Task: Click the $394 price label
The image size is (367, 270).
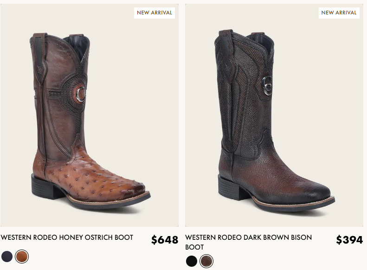Action: 349,240
